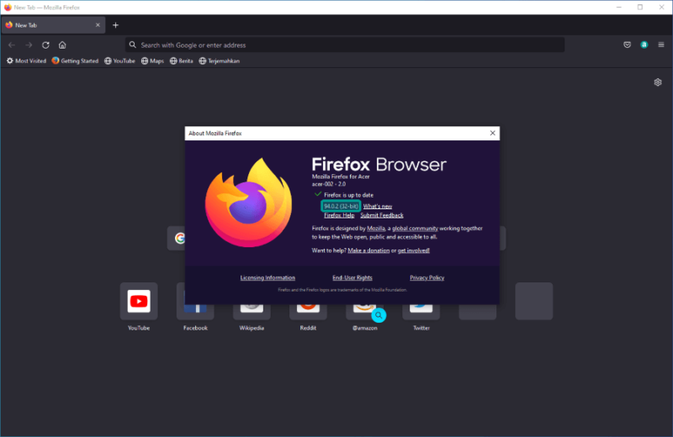Maximize the Firefox window

640,8
